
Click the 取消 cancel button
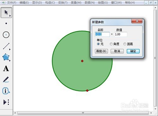click(117, 51)
